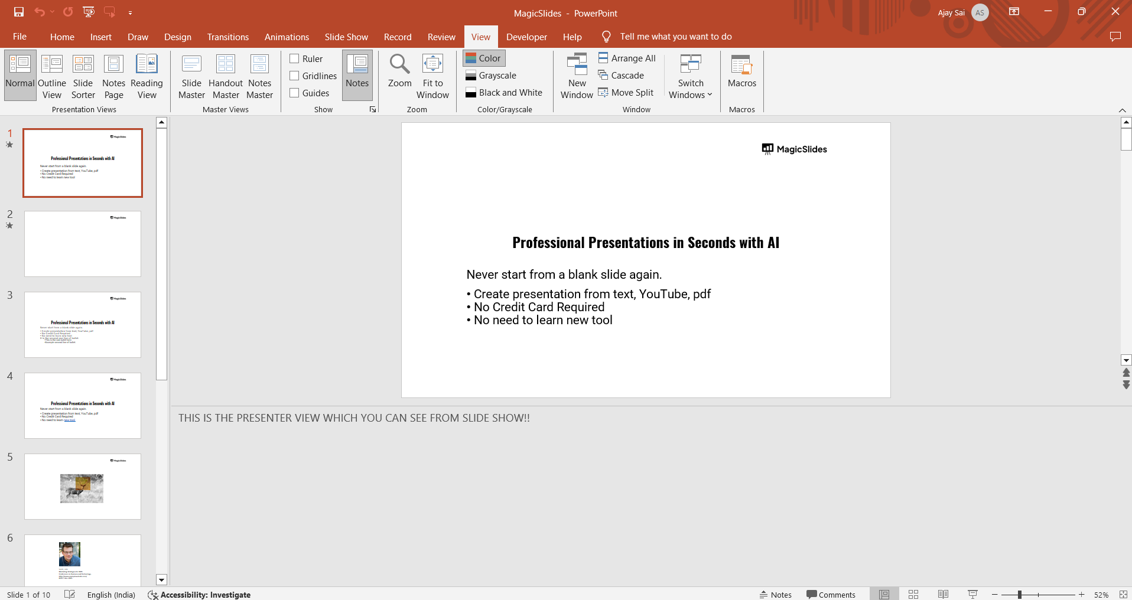
Task: Open the Show group dialog launcher
Action: click(373, 109)
